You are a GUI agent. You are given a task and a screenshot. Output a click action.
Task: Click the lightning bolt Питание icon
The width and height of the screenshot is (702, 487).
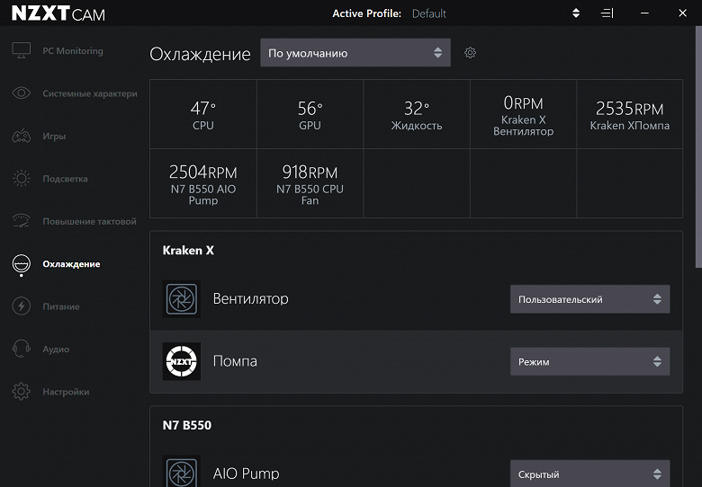[x=21, y=306]
